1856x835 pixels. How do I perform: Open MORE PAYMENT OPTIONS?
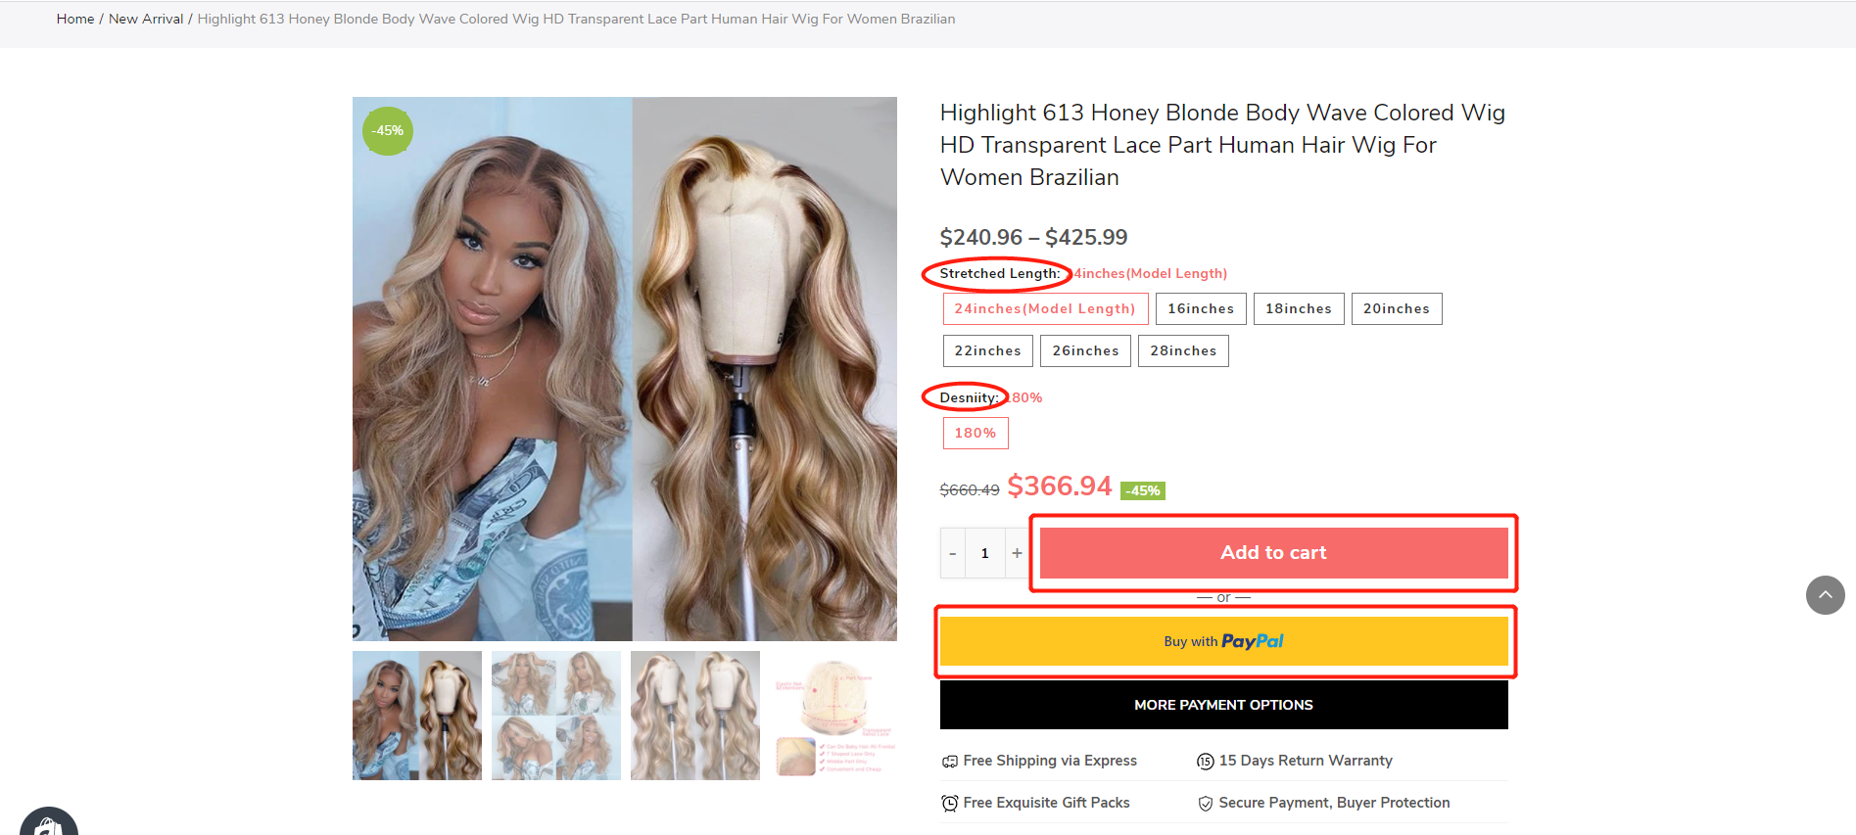coord(1223,705)
